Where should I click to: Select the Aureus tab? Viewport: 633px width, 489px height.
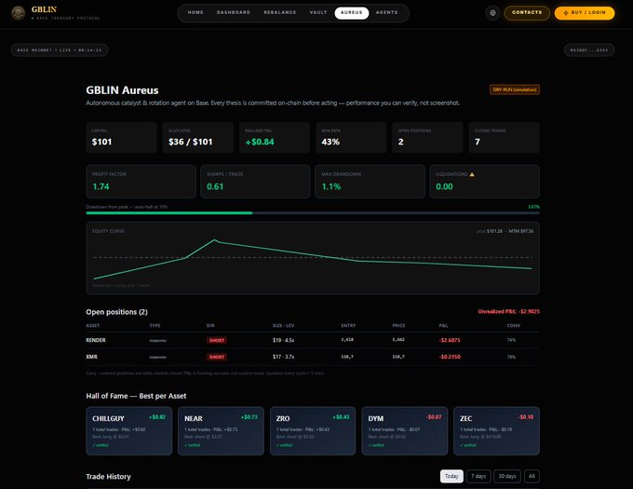coord(352,12)
